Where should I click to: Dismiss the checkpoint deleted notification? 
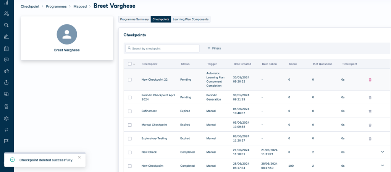(x=79, y=157)
